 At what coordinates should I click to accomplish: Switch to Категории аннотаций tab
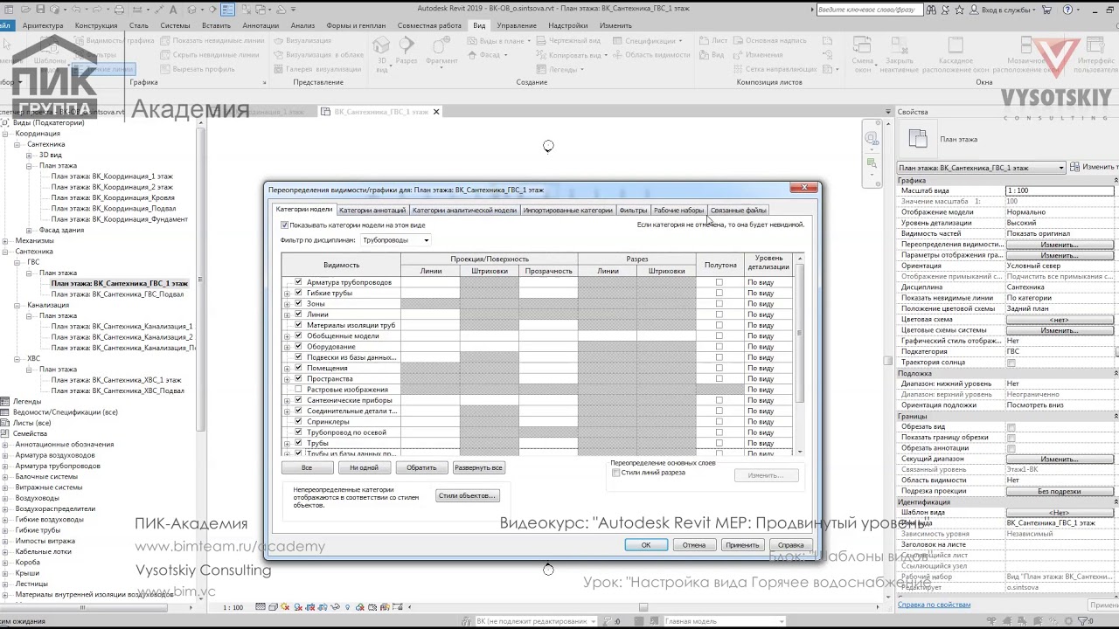pos(372,211)
